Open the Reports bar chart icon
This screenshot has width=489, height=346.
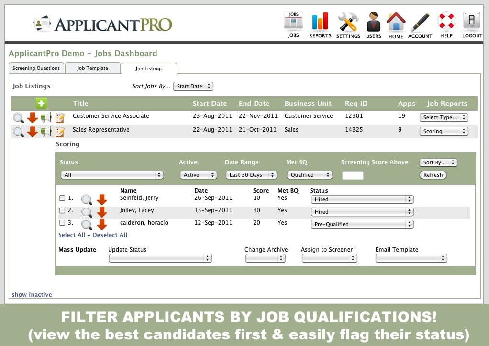pos(320,22)
